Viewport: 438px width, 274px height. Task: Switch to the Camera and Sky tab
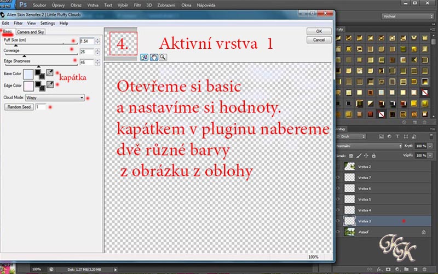31,32
